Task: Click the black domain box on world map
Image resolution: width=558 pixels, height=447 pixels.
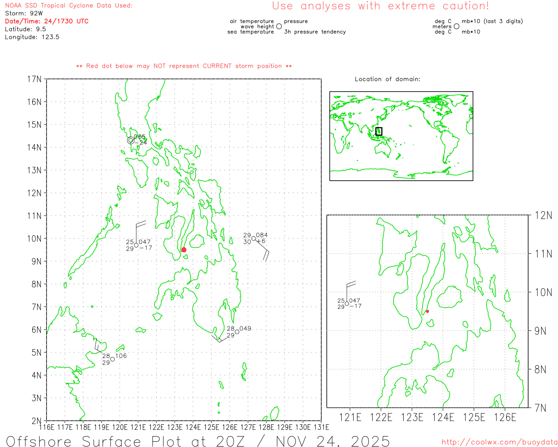Action: (379, 131)
